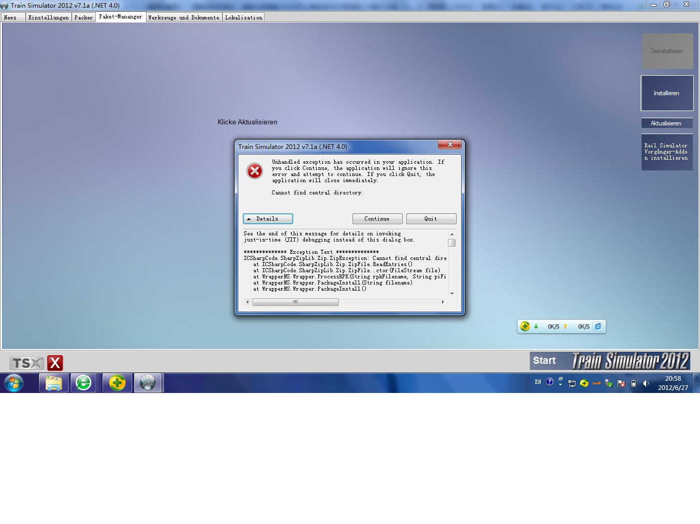The image size is (700, 524).
Task: Close the error dialog with its X
Action: [x=450, y=144]
